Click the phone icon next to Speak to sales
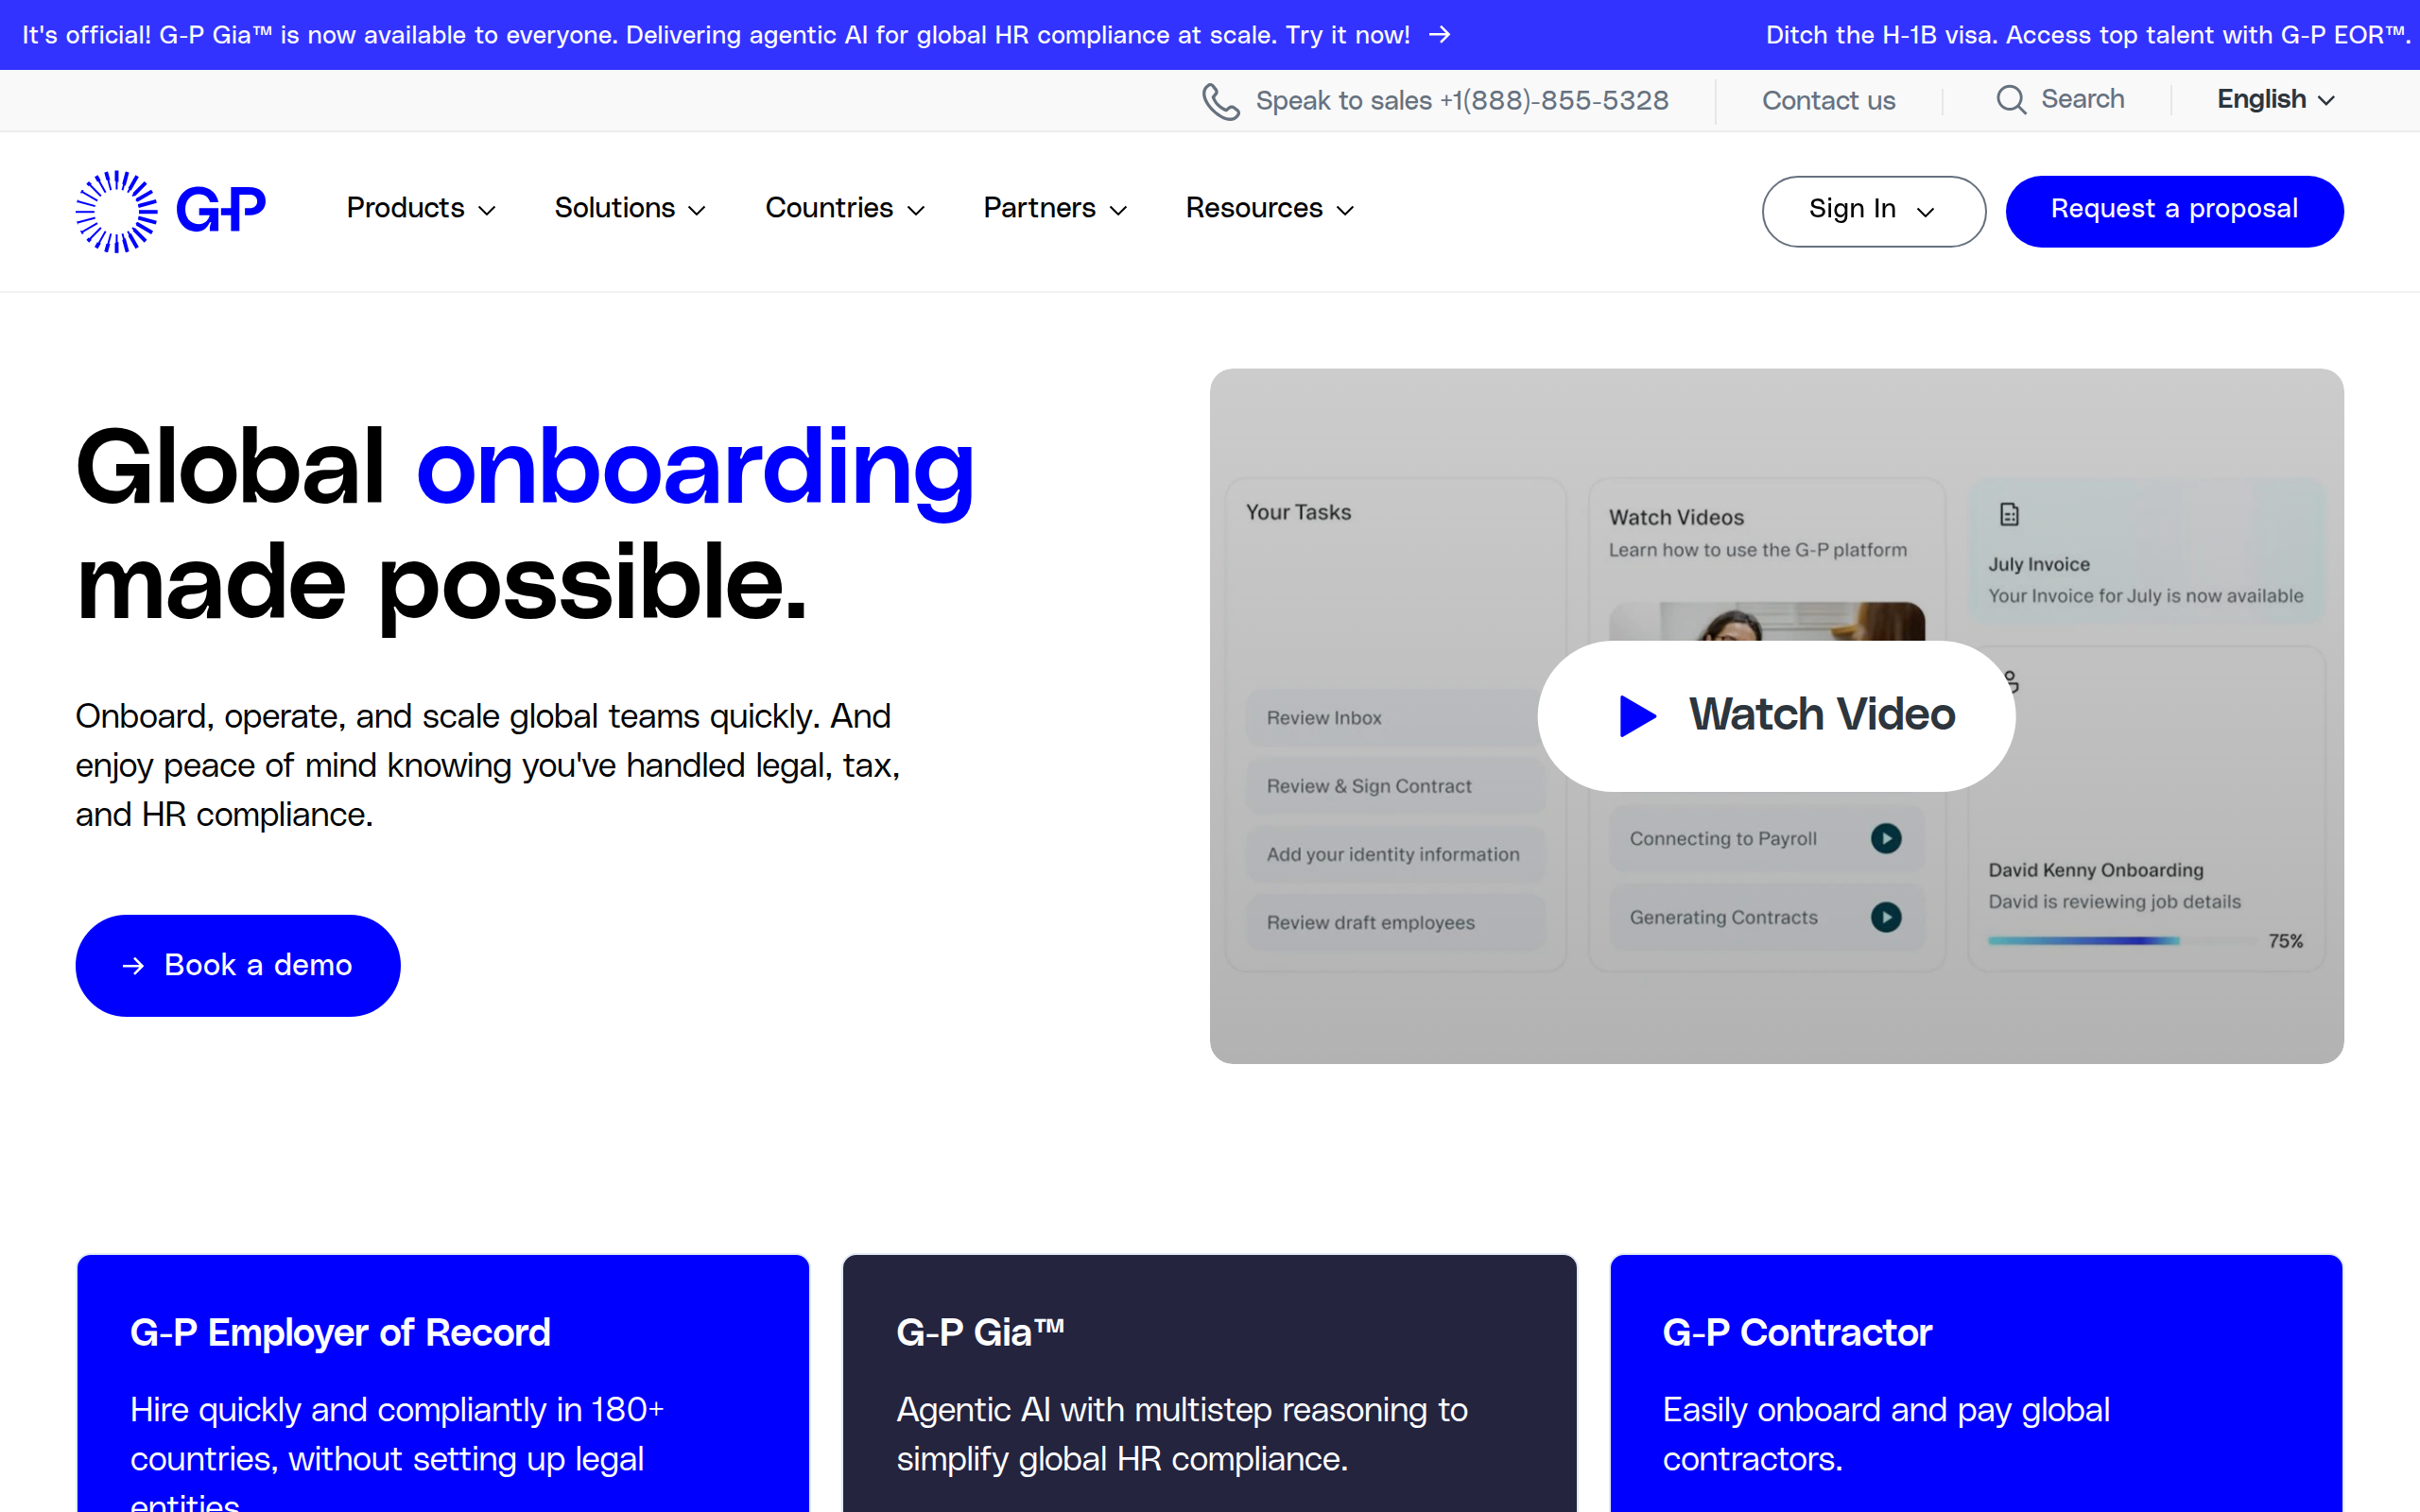Image resolution: width=2420 pixels, height=1512 pixels. click(x=1221, y=101)
